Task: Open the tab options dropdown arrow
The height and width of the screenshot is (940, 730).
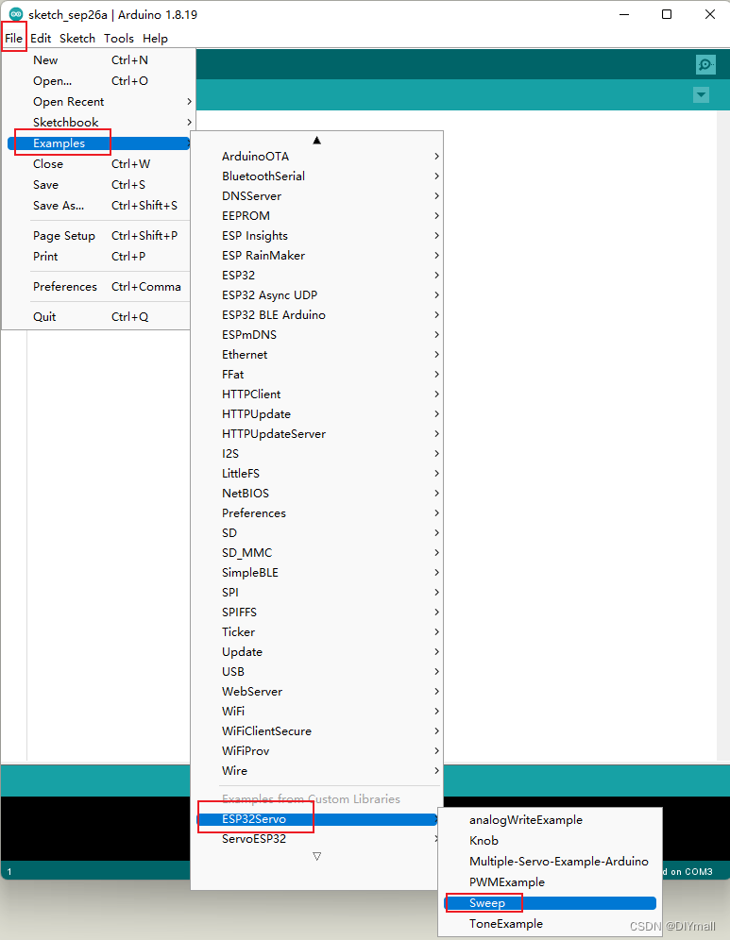Action: 701,94
